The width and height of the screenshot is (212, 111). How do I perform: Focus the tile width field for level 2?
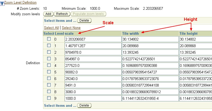pos(150,52)
